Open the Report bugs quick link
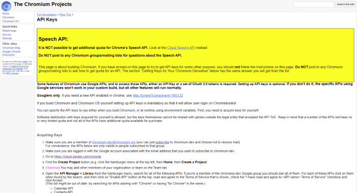Viewport: 357px width, 193px height. [x=9, y=31]
